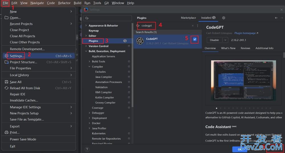Screen dimensions: 285x153
Task: Open the File menu
Action: pyautogui.click(x=5, y=3)
